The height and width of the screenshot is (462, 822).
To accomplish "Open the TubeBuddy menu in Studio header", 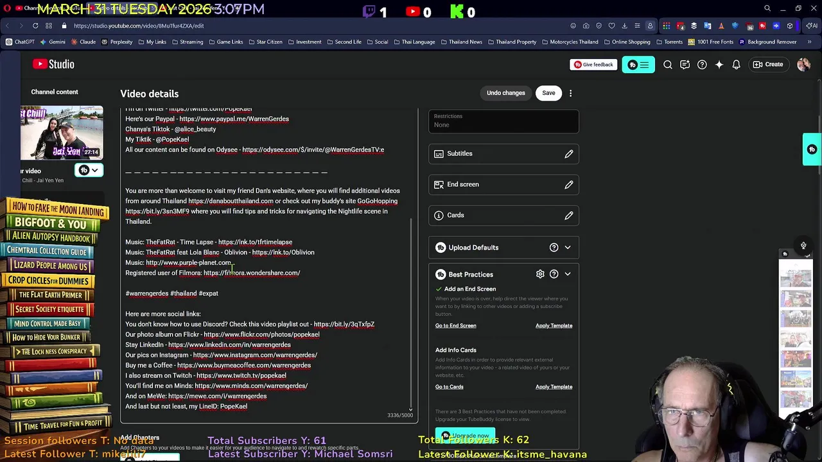I will pyautogui.click(x=638, y=65).
